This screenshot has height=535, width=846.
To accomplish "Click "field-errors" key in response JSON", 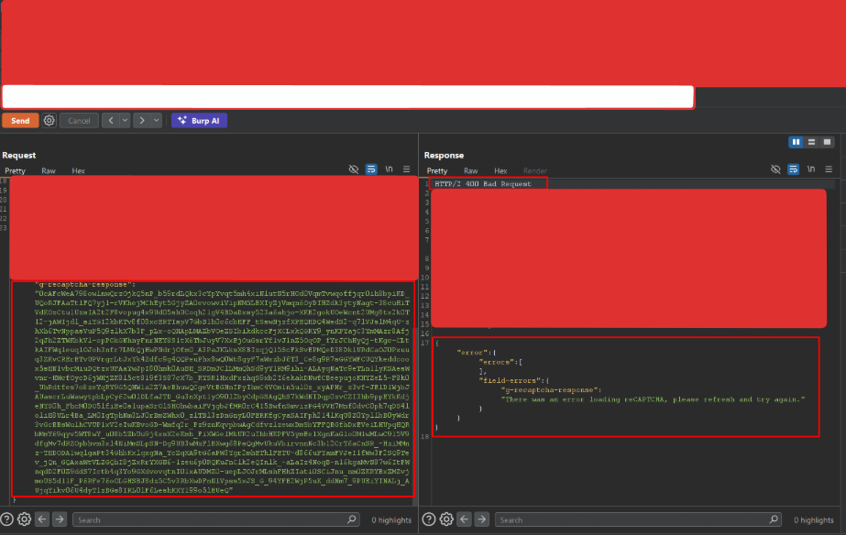I will coord(513,381).
